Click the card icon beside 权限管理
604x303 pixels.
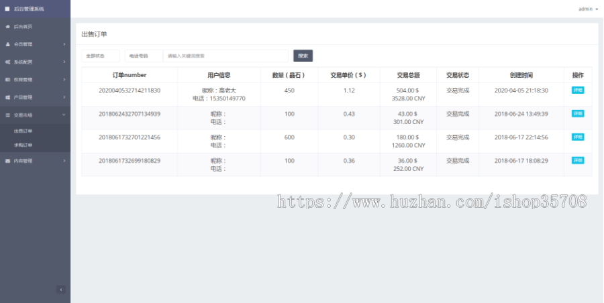7,80
